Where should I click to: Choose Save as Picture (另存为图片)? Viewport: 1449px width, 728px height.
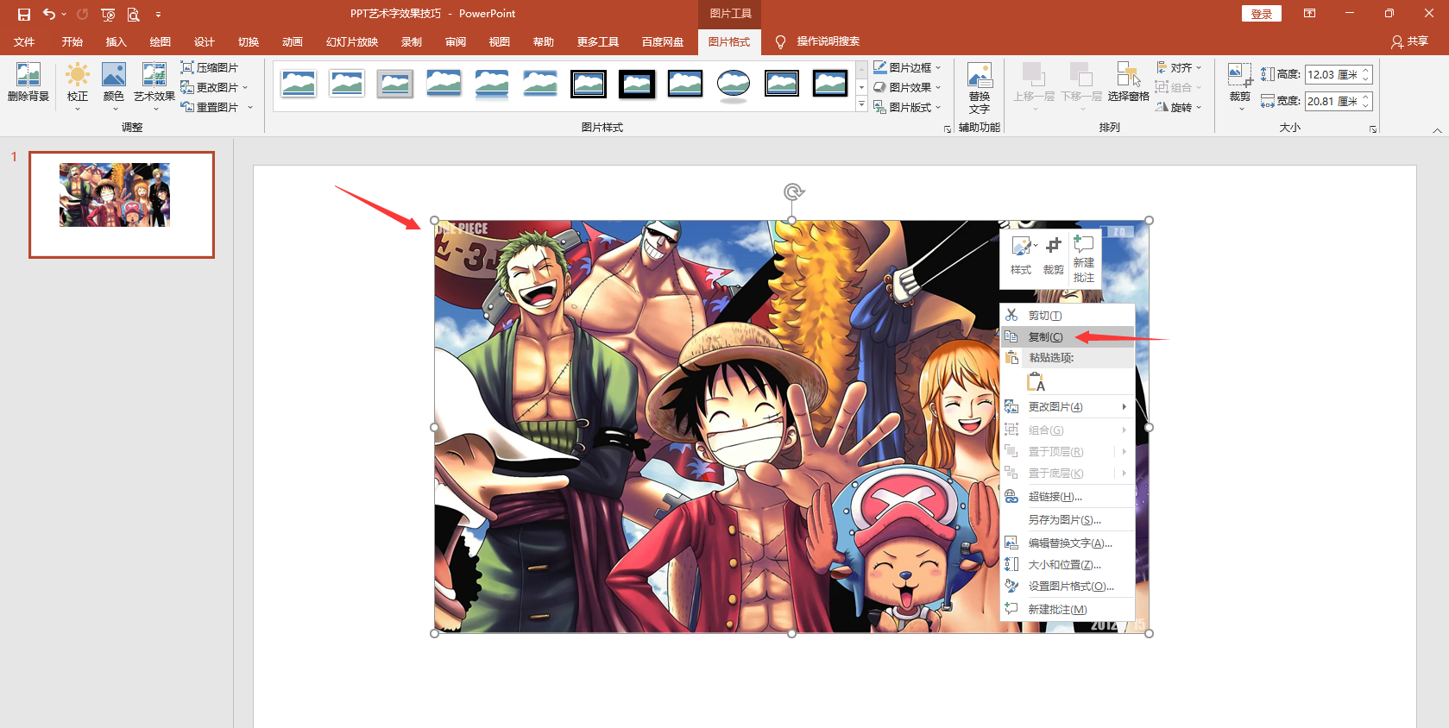(1068, 519)
